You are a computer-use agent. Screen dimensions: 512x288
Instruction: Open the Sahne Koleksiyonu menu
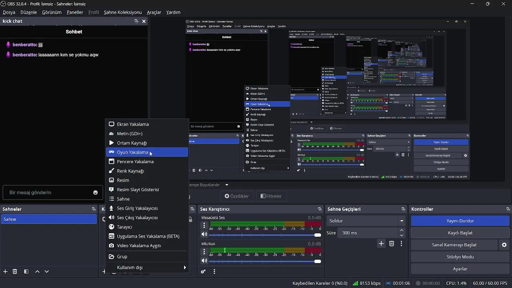pyautogui.click(x=123, y=12)
